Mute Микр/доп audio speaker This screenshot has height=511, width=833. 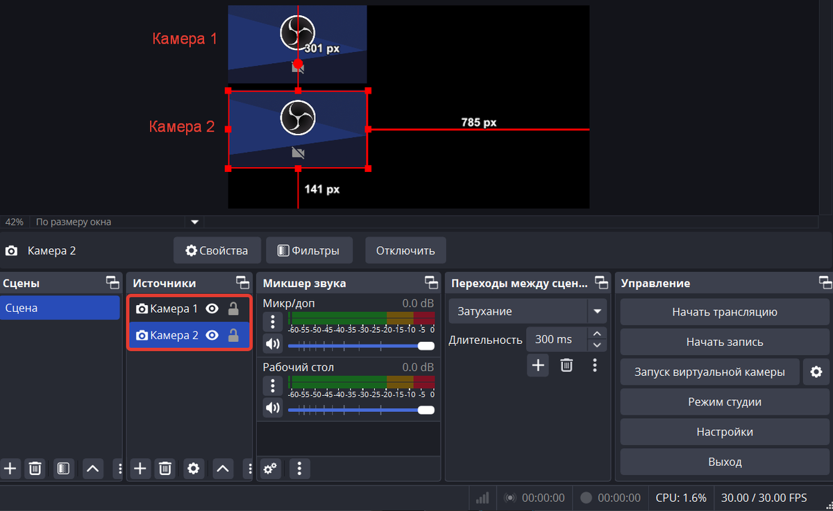[x=273, y=343]
